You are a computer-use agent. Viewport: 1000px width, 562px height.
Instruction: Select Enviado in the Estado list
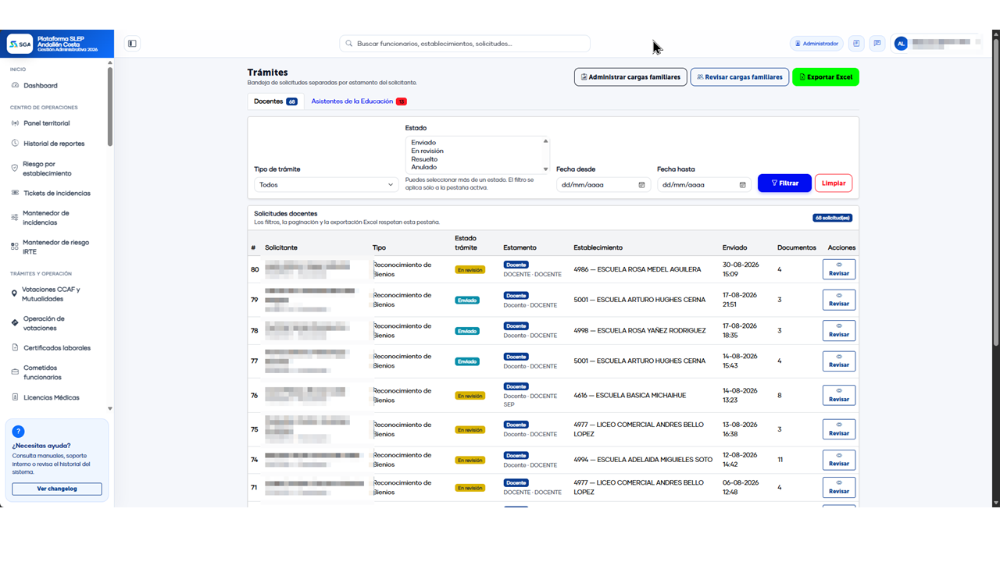coord(423,143)
